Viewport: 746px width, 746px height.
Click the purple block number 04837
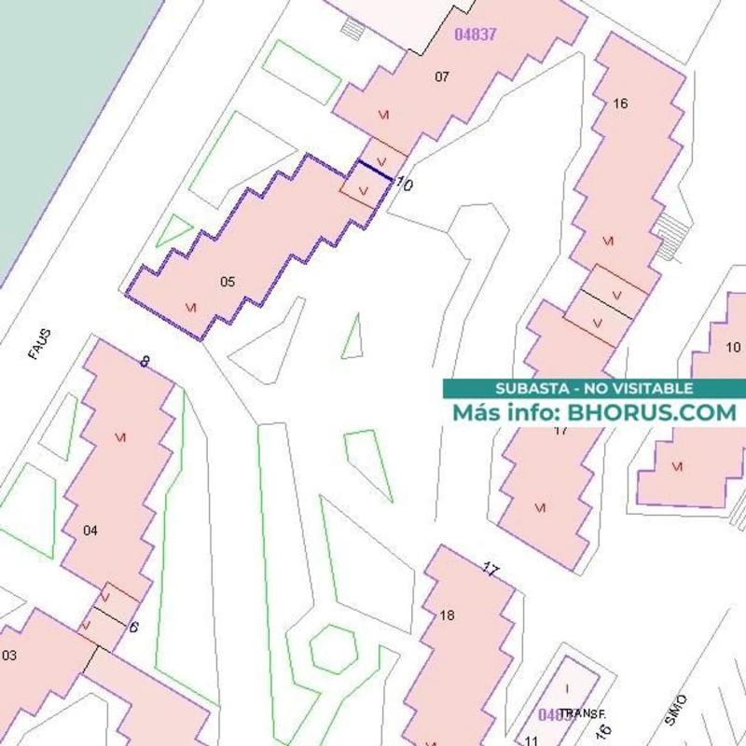click(475, 35)
